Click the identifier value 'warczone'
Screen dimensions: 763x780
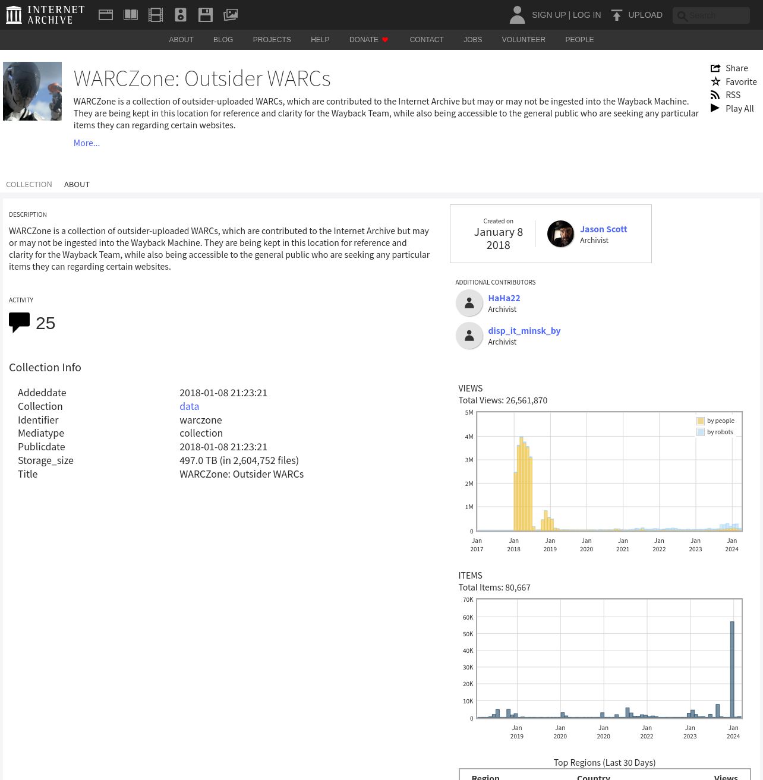pyautogui.click(x=201, y=420)
